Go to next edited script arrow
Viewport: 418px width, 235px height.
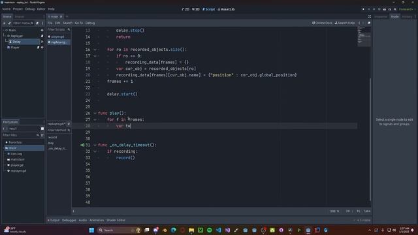[x=363, y=23]
